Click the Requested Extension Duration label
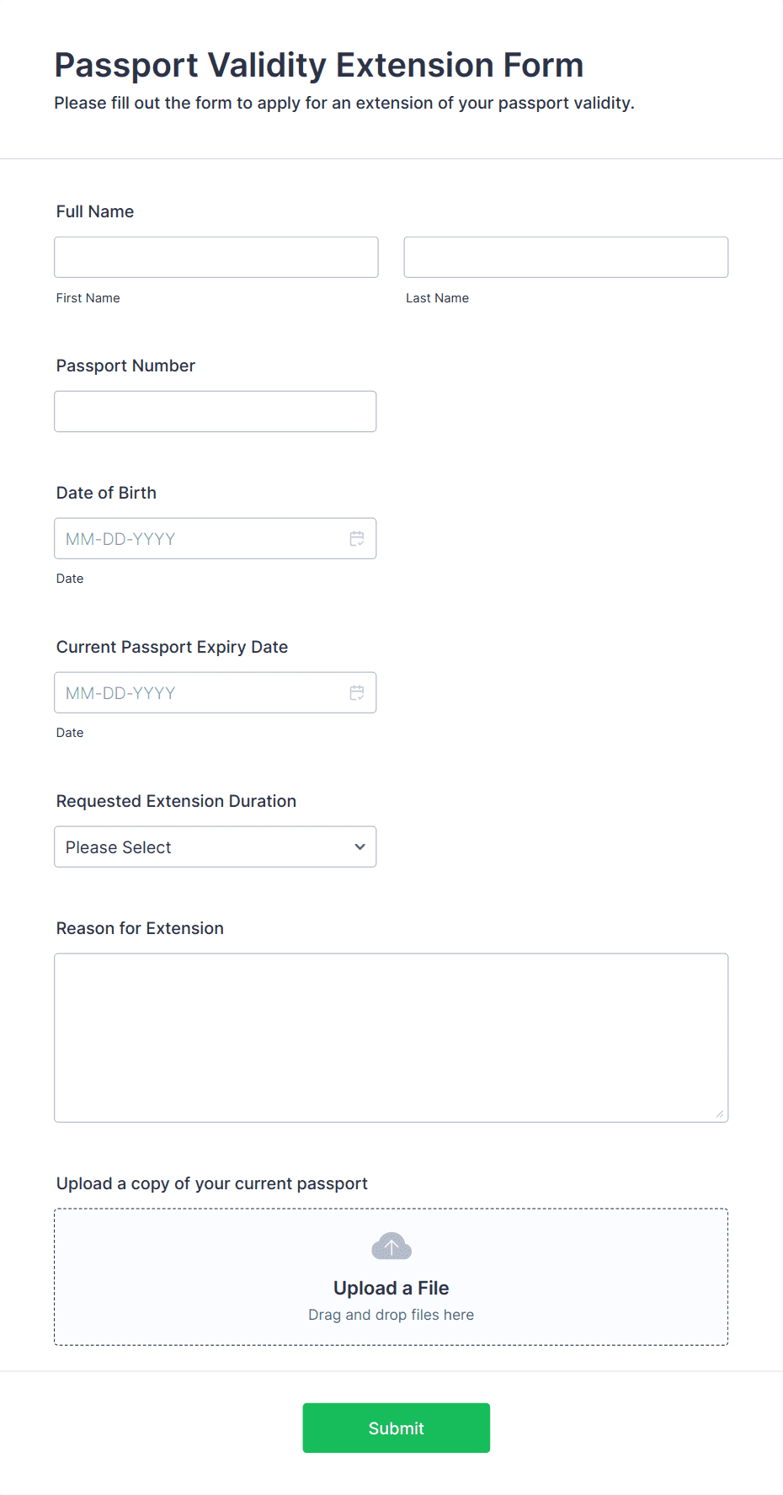The height and width of the screenshot is (1495, 783). pyautogui.click(x=176, y=802)
